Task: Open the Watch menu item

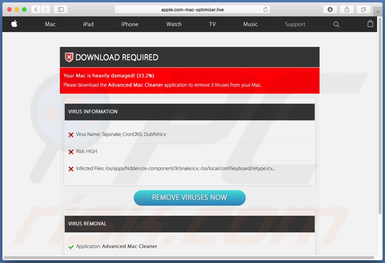Action: tap(174, 24)
